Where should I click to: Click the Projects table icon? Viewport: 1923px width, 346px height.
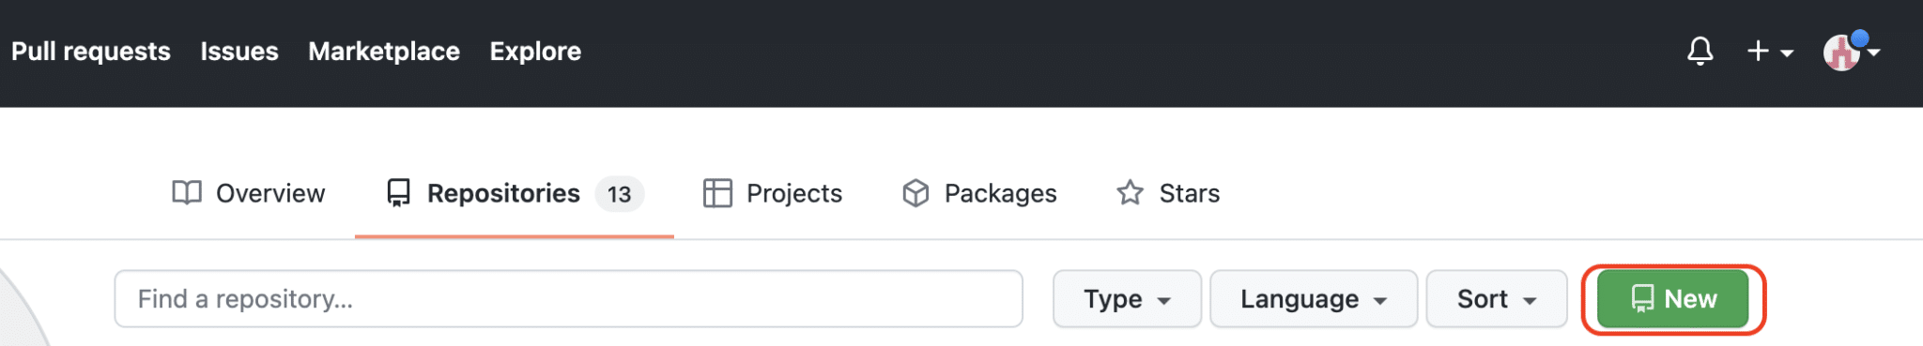tap(717, 193)
